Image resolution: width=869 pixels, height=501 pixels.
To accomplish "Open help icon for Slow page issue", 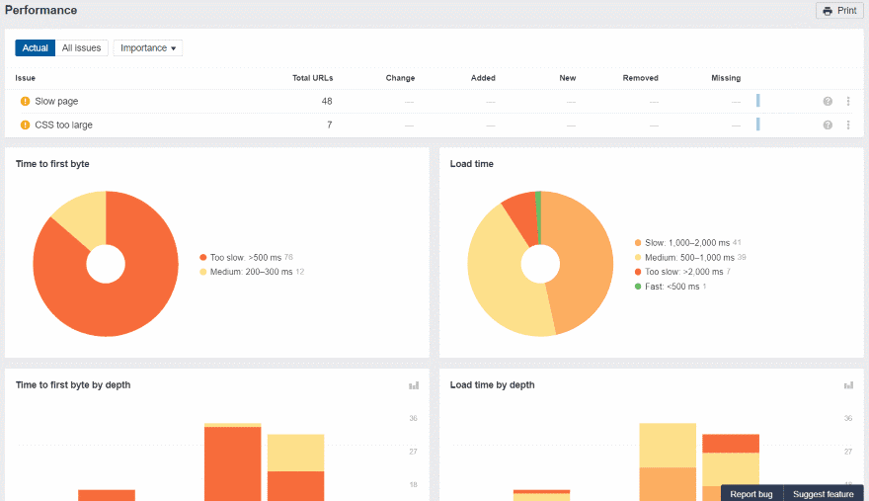I will tap(828, 102).
